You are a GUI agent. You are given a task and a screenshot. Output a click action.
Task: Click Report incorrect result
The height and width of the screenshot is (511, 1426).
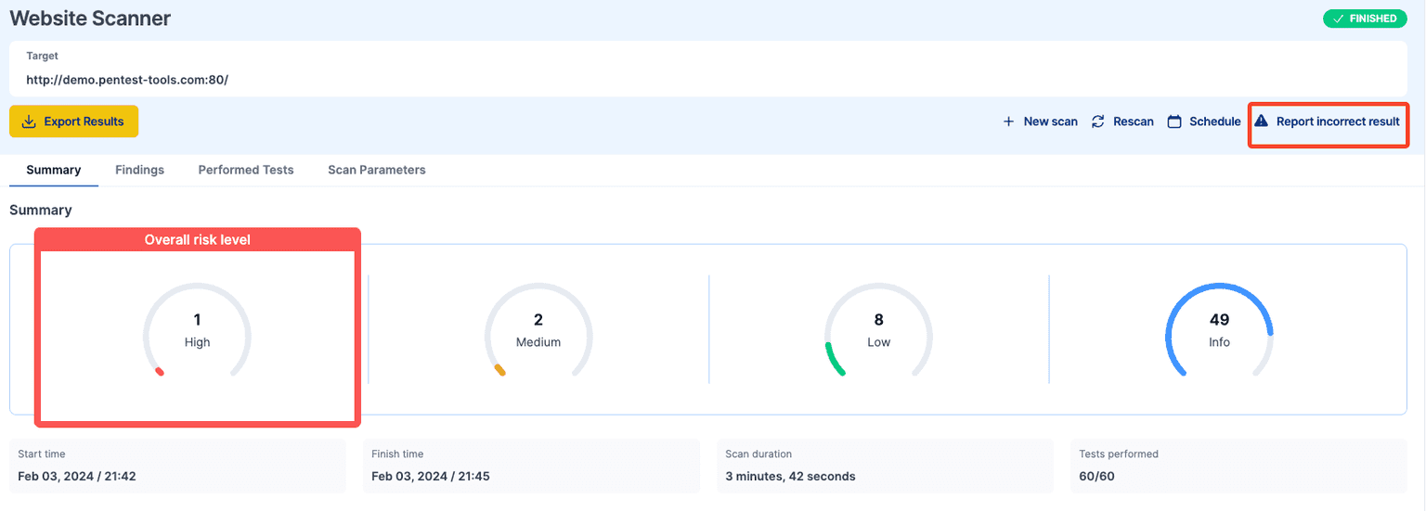(1328, 121)
